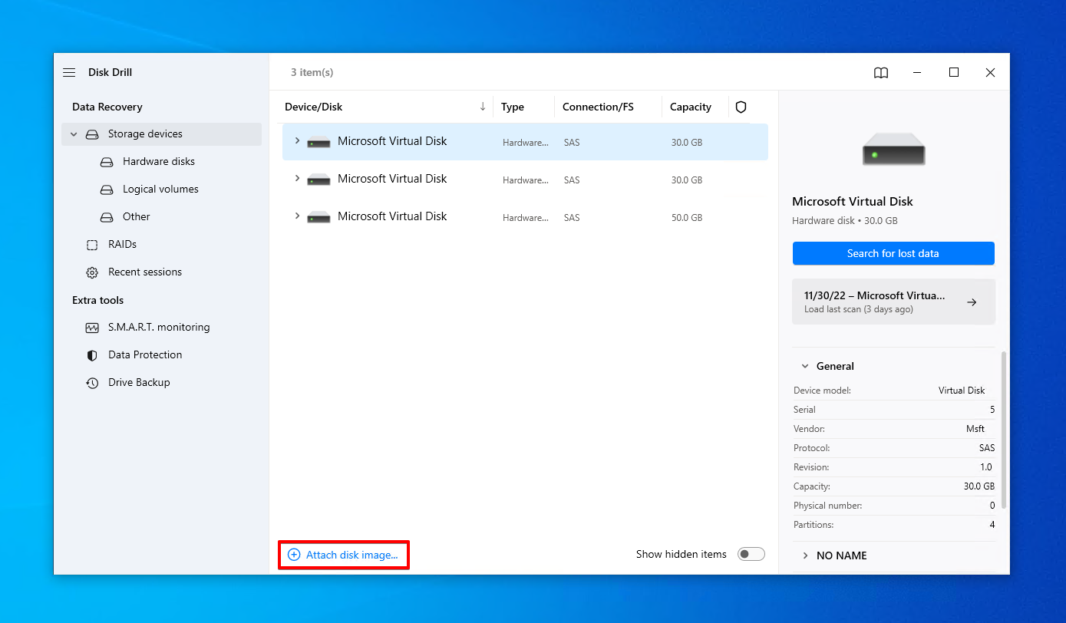The height and width of the screenshot is (623, 1066).
Task: Sort by Device/Disk column header
Action: pos(313,107)
